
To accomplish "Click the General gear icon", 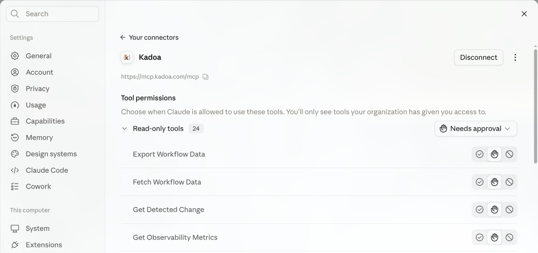I will click(15, 56).
